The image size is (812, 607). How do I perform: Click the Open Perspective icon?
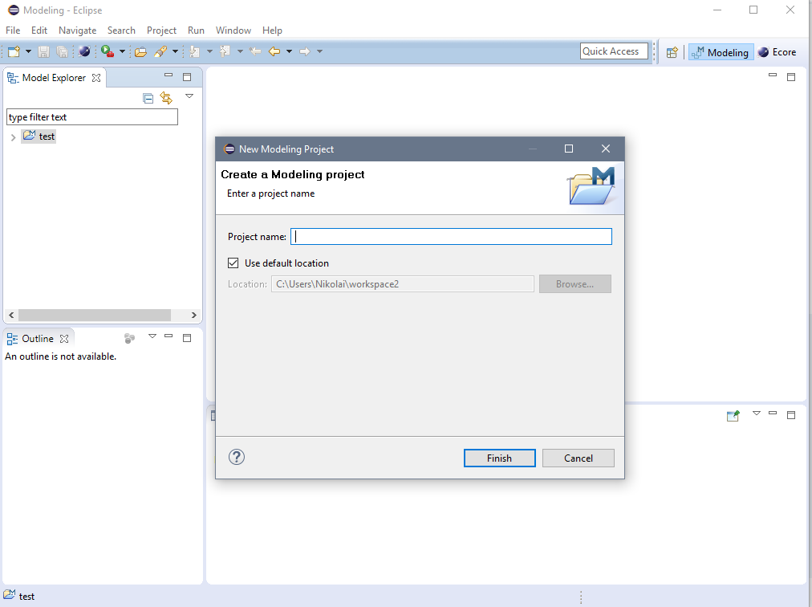coord(672,52)
